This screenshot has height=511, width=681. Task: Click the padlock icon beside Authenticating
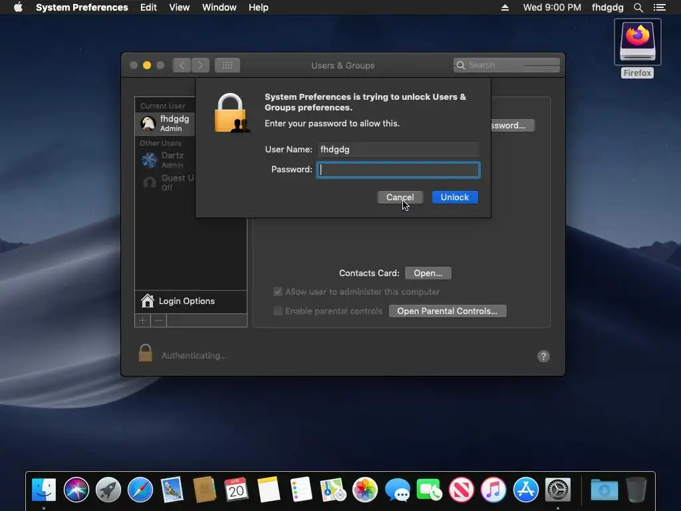(x=146, y=353)
